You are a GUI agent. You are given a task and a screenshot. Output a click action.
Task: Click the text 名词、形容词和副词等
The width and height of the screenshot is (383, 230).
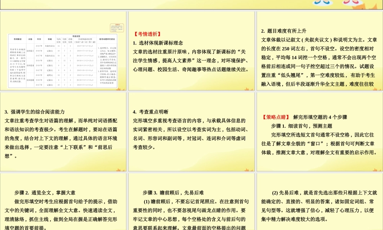click(159, 139)
